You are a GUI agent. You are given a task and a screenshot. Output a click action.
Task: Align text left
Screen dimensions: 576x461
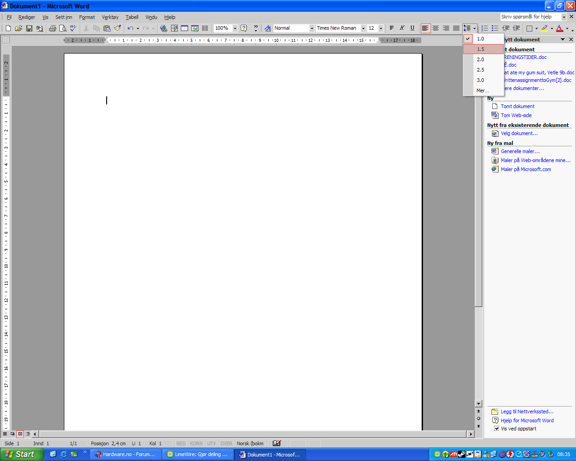tap(425, 28)
